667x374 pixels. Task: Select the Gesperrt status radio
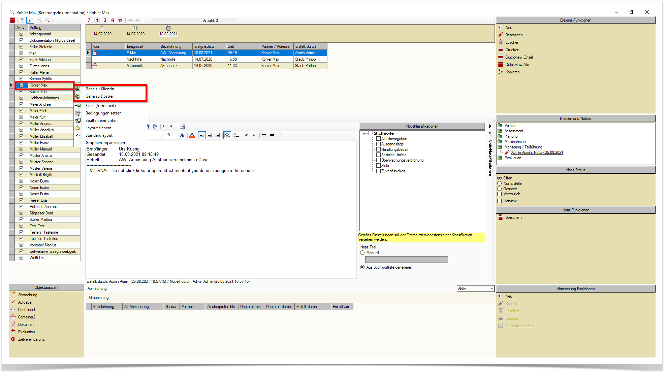pos(500,189)
